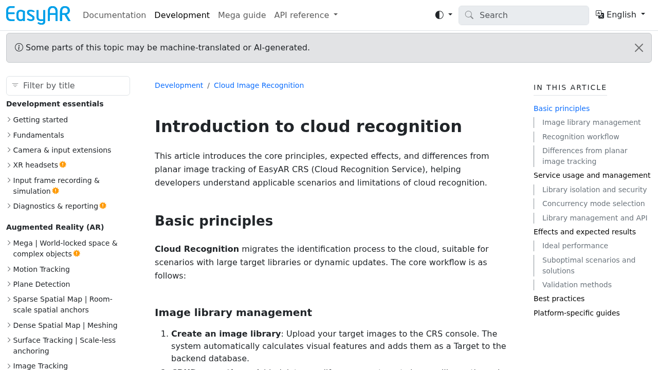This screenshot has width=658, height=370.
Task: Click the language translate icon
Action: coord(600,14)
